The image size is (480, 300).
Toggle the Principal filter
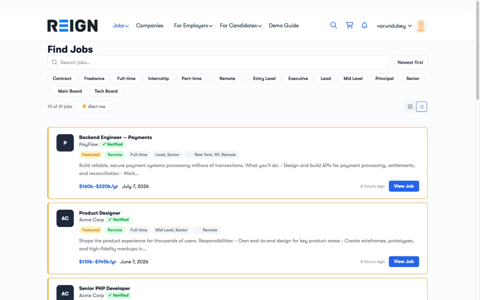(x=384, y=79)
